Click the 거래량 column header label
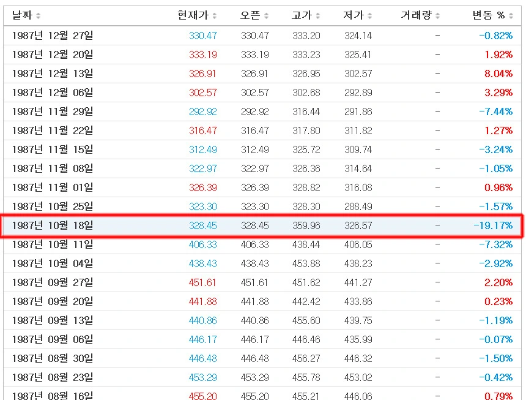The image size is (526, 400). pyautogui.click(x=416, y=15)
